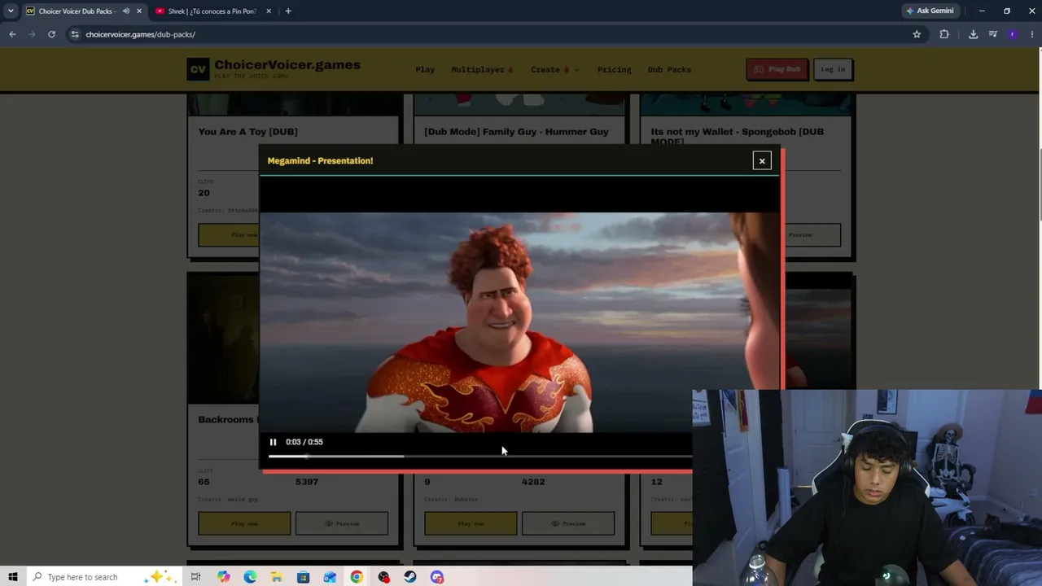Viewport: 1042px width, 586px height.
Task: Click the "You Are A Toy [DUB]" title
Action: (247, 131)
